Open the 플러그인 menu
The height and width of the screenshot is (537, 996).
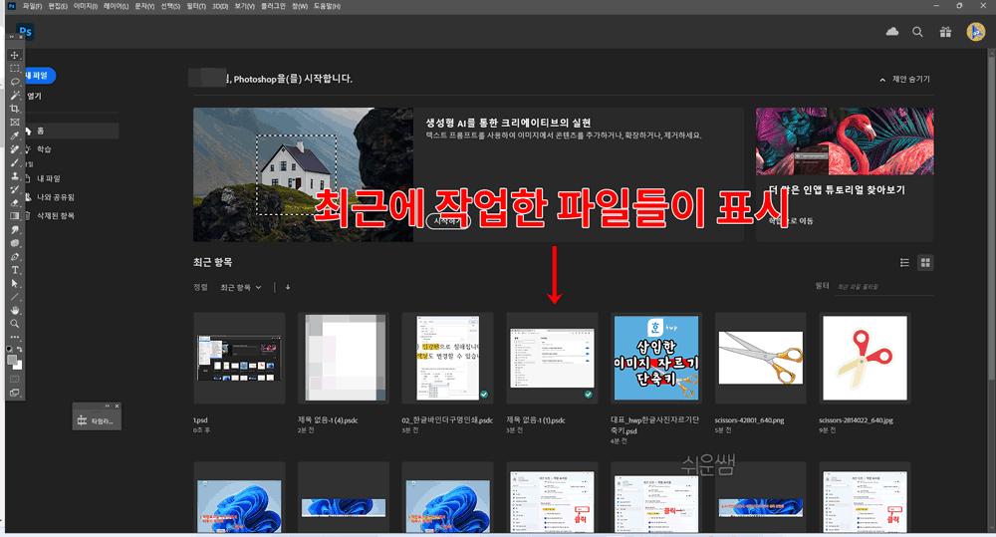point(273,6)
